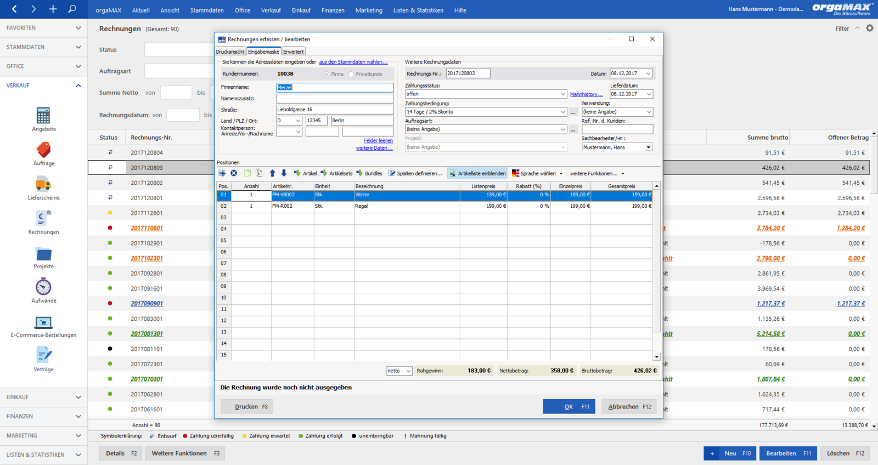Click into Firmenname field

(335, 87)
